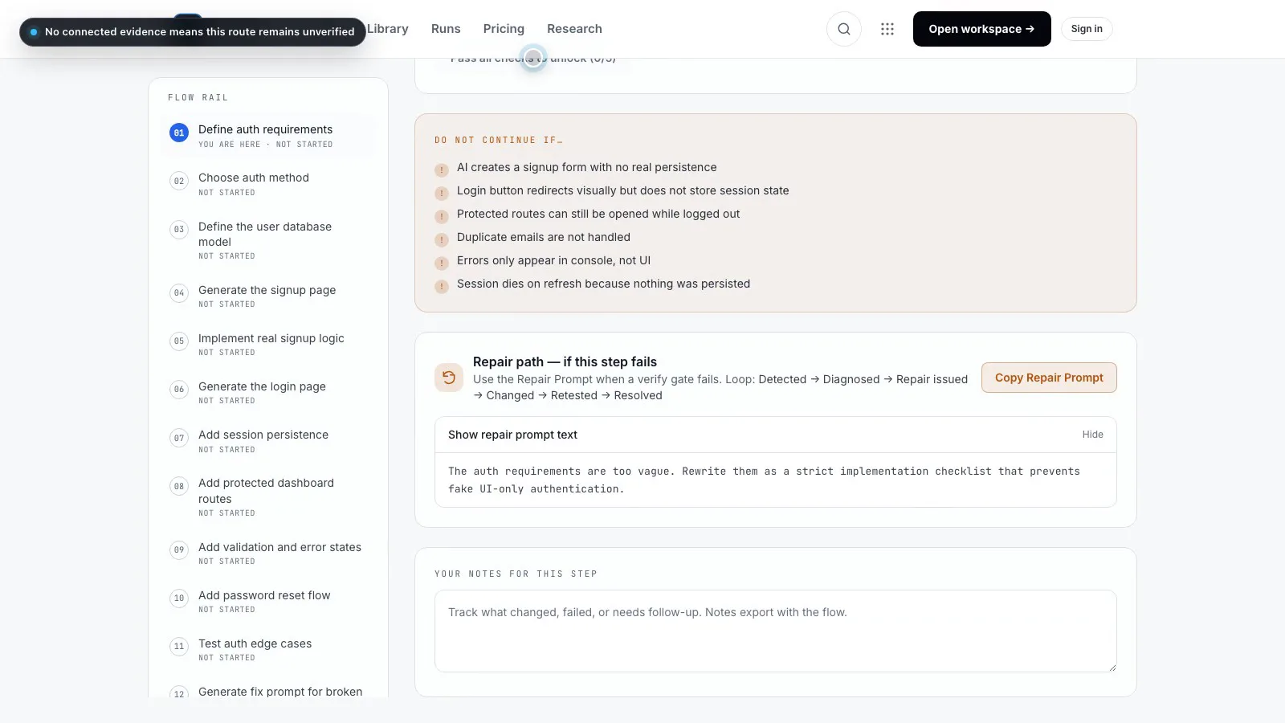Select step 02 number badge
This screenshot has height=723, width=1285.
click(179, 181)
